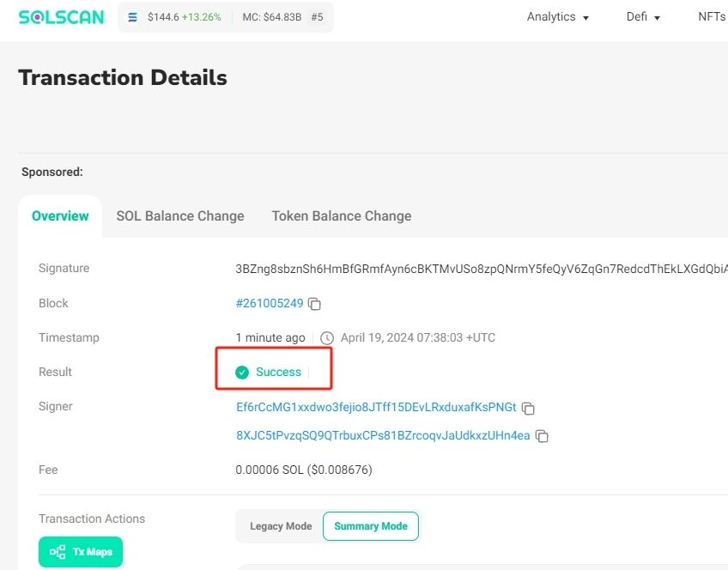
Task: Open signer address starting with 8XJC5tPvzq
Action: click(383, 436)
